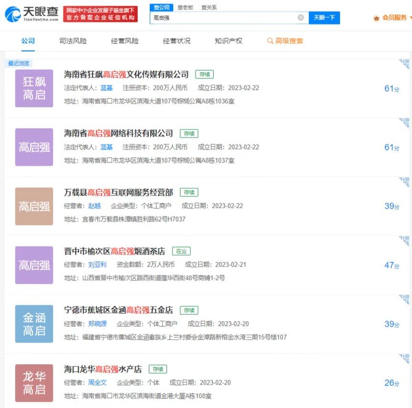Clear the search box with the x icon

pyautogui.click(x=300, y=17)
